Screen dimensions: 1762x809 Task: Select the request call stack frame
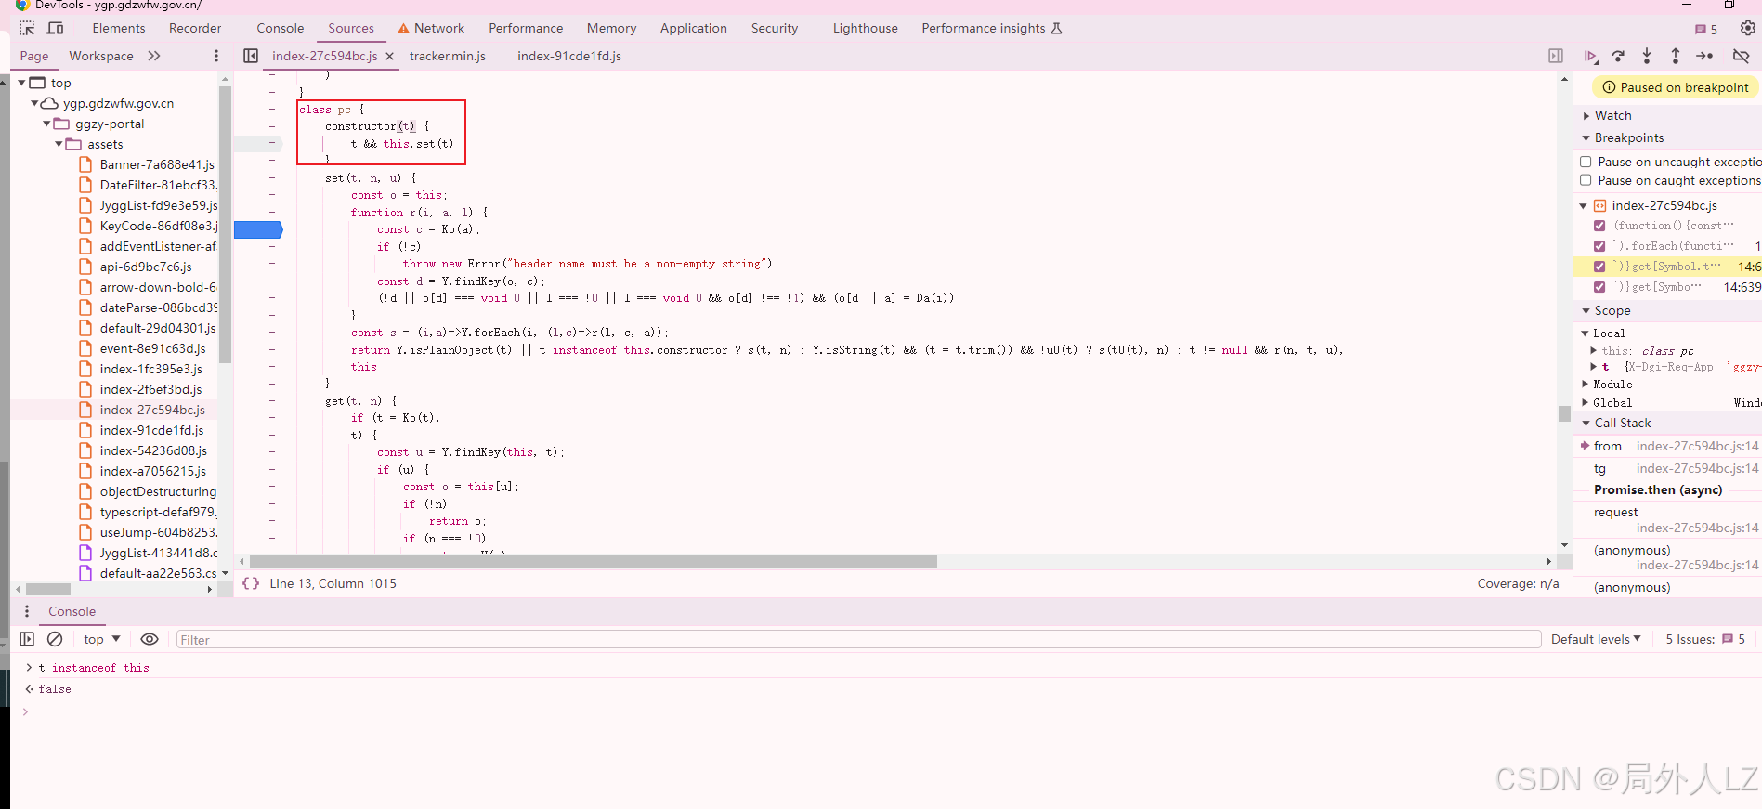click(1667, 520)
